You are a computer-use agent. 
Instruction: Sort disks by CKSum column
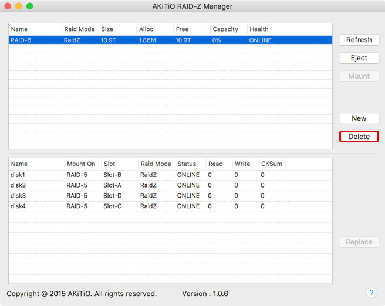271,164
